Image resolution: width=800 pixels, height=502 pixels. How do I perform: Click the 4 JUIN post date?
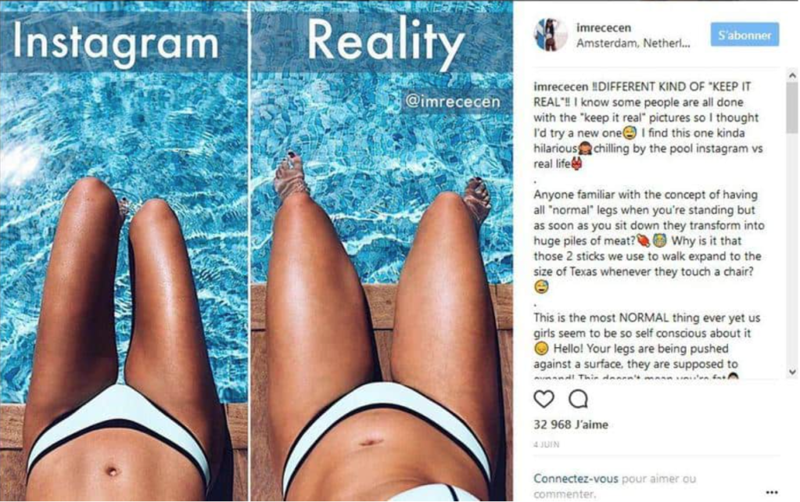pyautogui.click(x=546, y=444)
